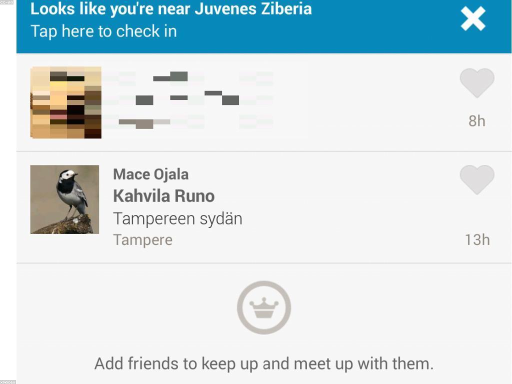
Task: Click the 13h timestamp
Action: click(477, 240)
